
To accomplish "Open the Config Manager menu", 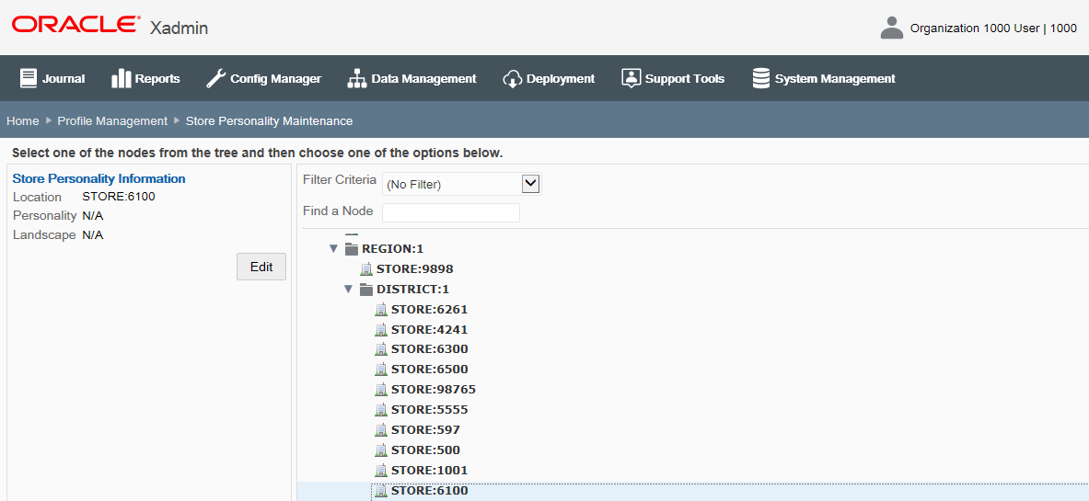I will (x=264, y=78).
